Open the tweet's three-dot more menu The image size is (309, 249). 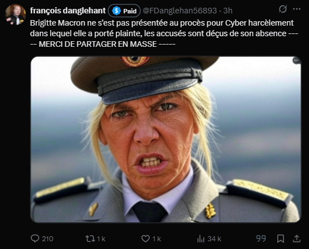click(297, 9)
